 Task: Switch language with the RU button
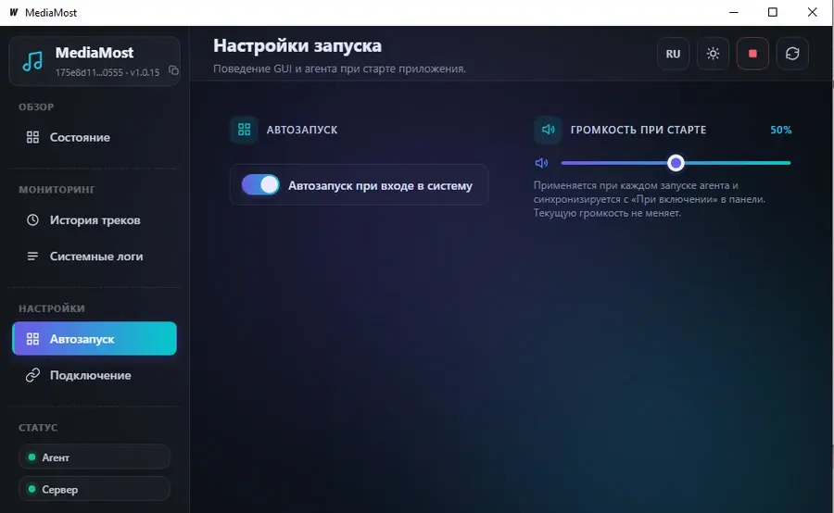[x=673, y=54]
